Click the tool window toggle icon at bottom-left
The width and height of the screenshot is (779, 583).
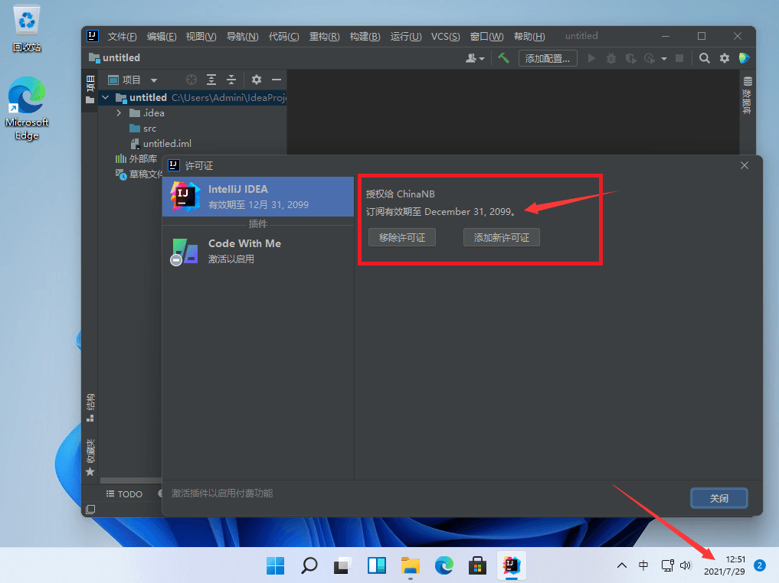90,510
